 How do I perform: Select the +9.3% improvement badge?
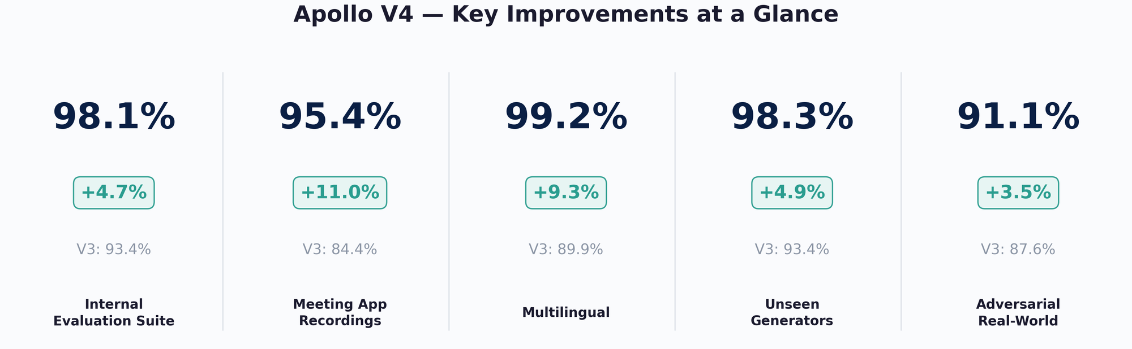pos(566,193)
